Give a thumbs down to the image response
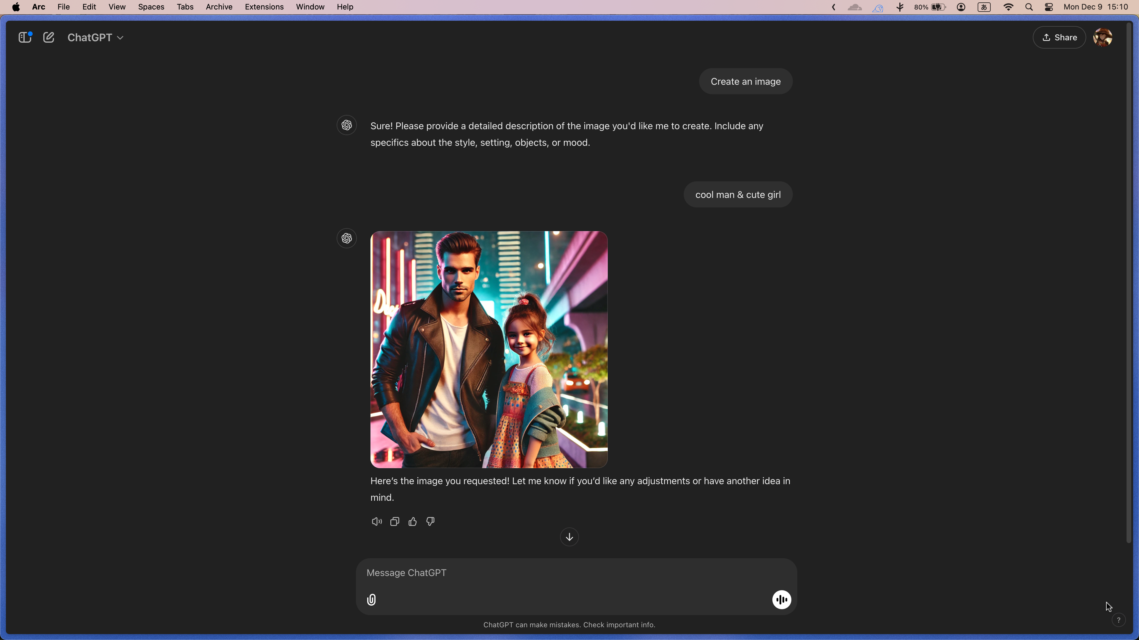 430,521
